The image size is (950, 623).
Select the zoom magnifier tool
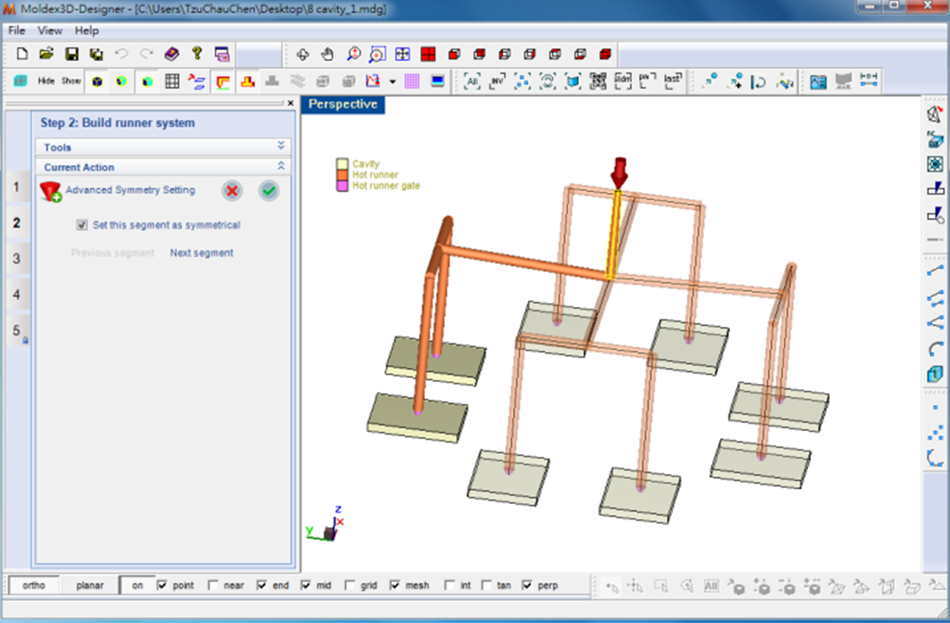click(353, 55)
